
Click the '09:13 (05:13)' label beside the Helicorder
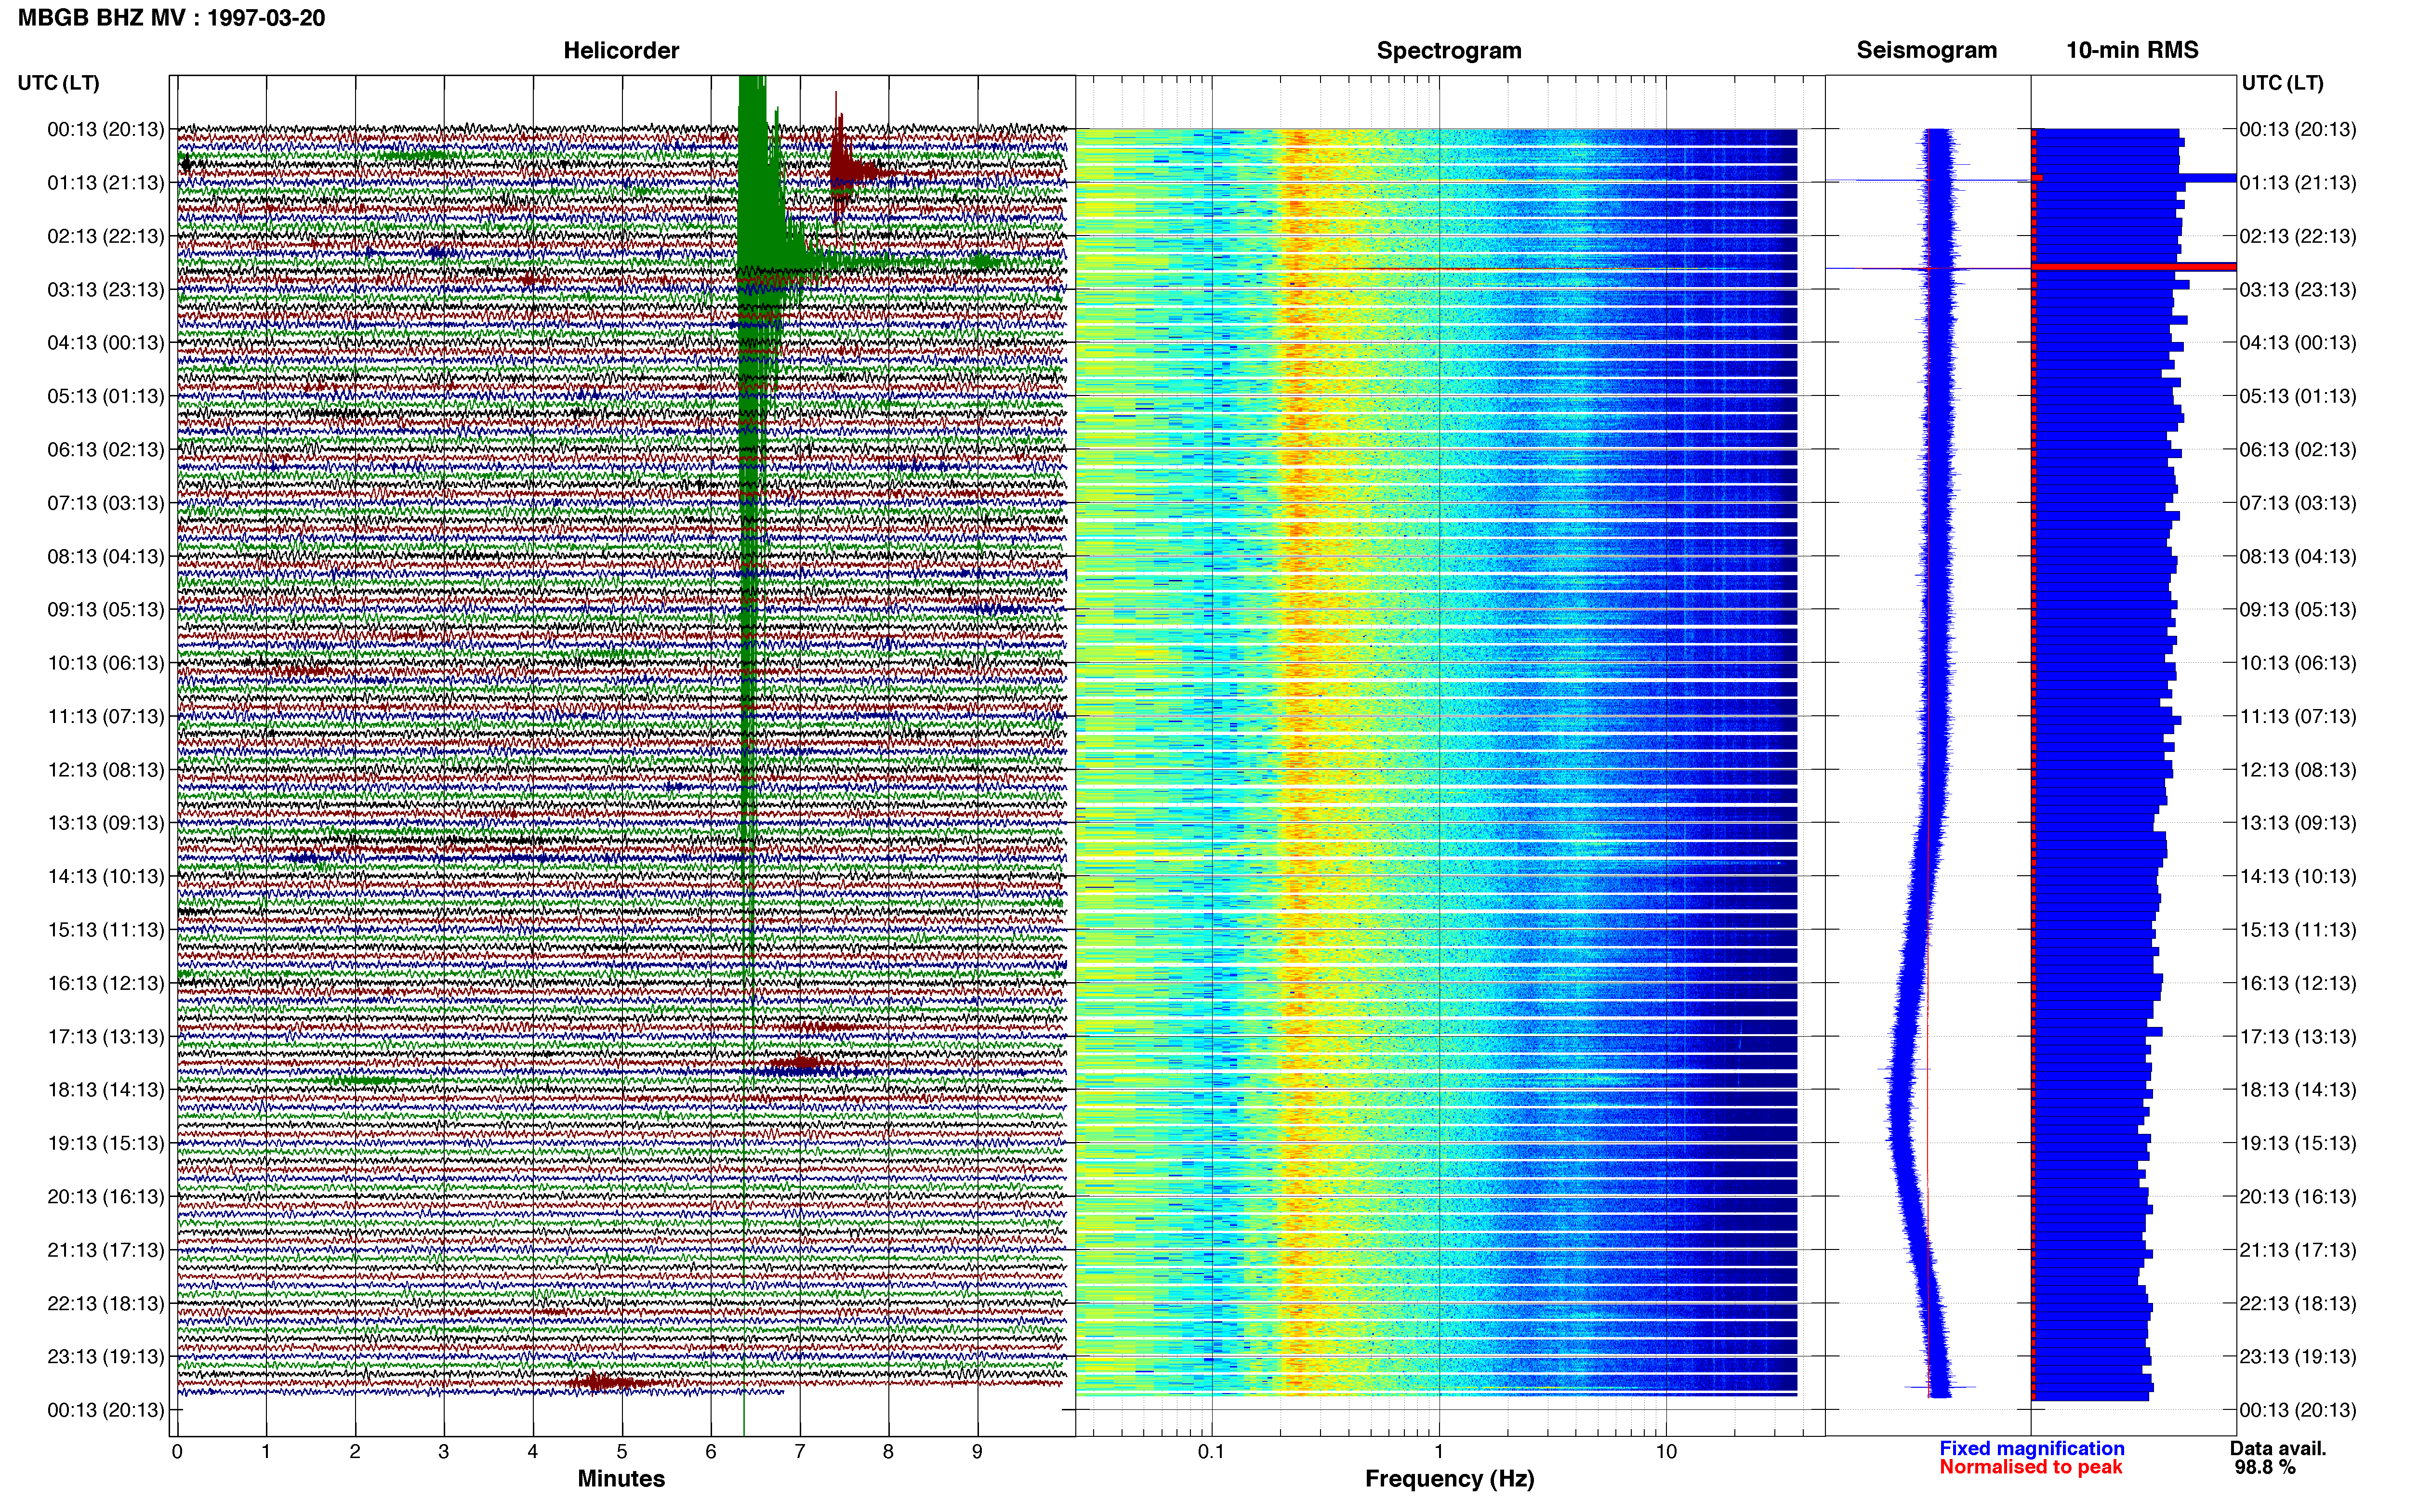tap(106, 610)
